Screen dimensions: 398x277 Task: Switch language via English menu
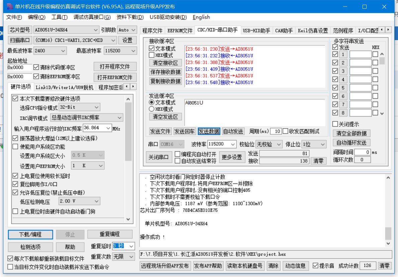pyautogui.click(x=201, y=17)
